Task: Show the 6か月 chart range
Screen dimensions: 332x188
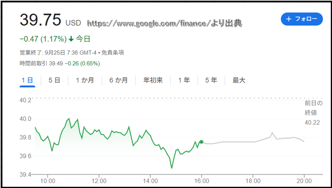Action: 119,80
